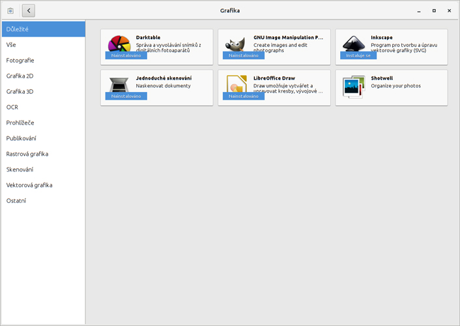The image size is (460, 326).
Task: Click Nainstalováno badge on Jednoduché skenování
Action: coord(126,96)
